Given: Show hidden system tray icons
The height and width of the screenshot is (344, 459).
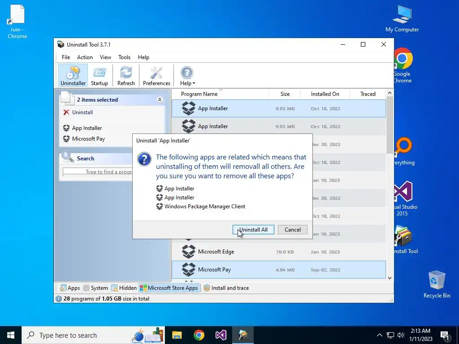Looking at the screenshot, I should pos(379,335).
